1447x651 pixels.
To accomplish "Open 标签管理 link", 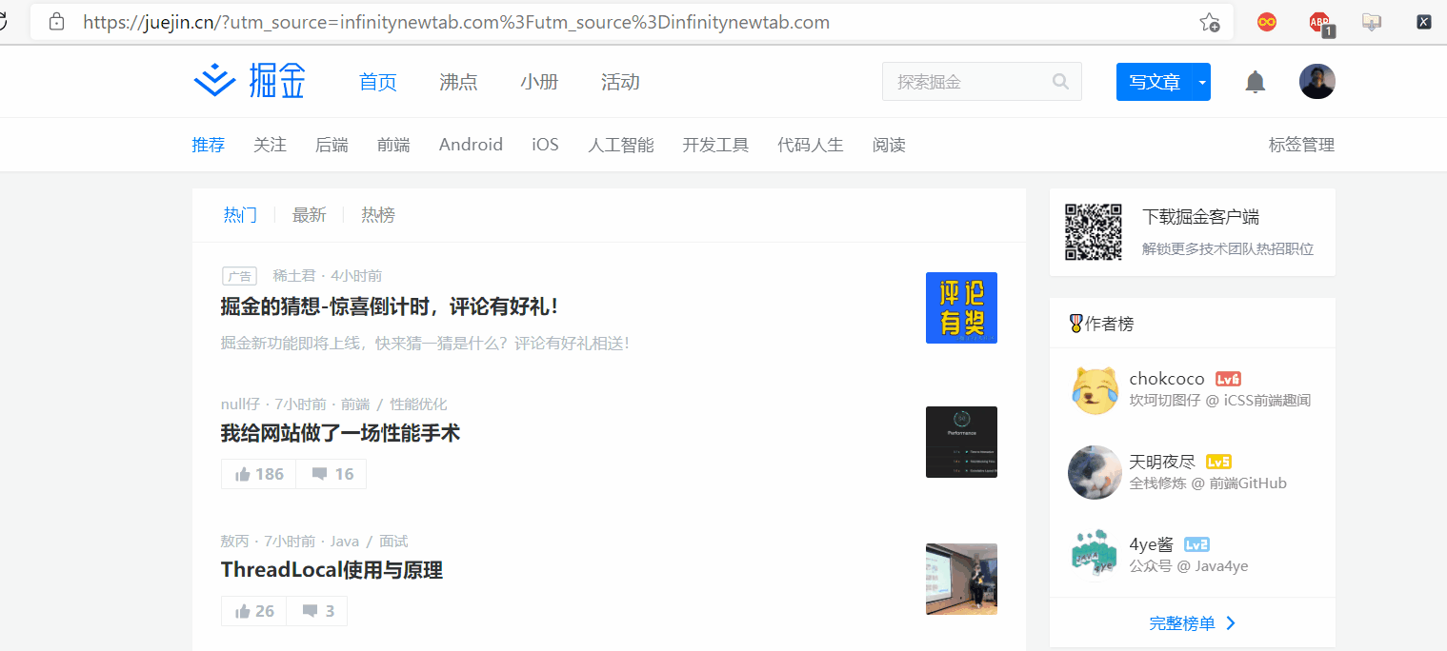I will (1301, 144).
